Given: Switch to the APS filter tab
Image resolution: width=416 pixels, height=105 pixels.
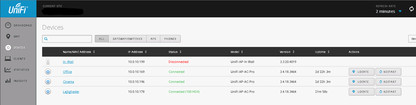Looking at the screenshot, I should 153,39.
